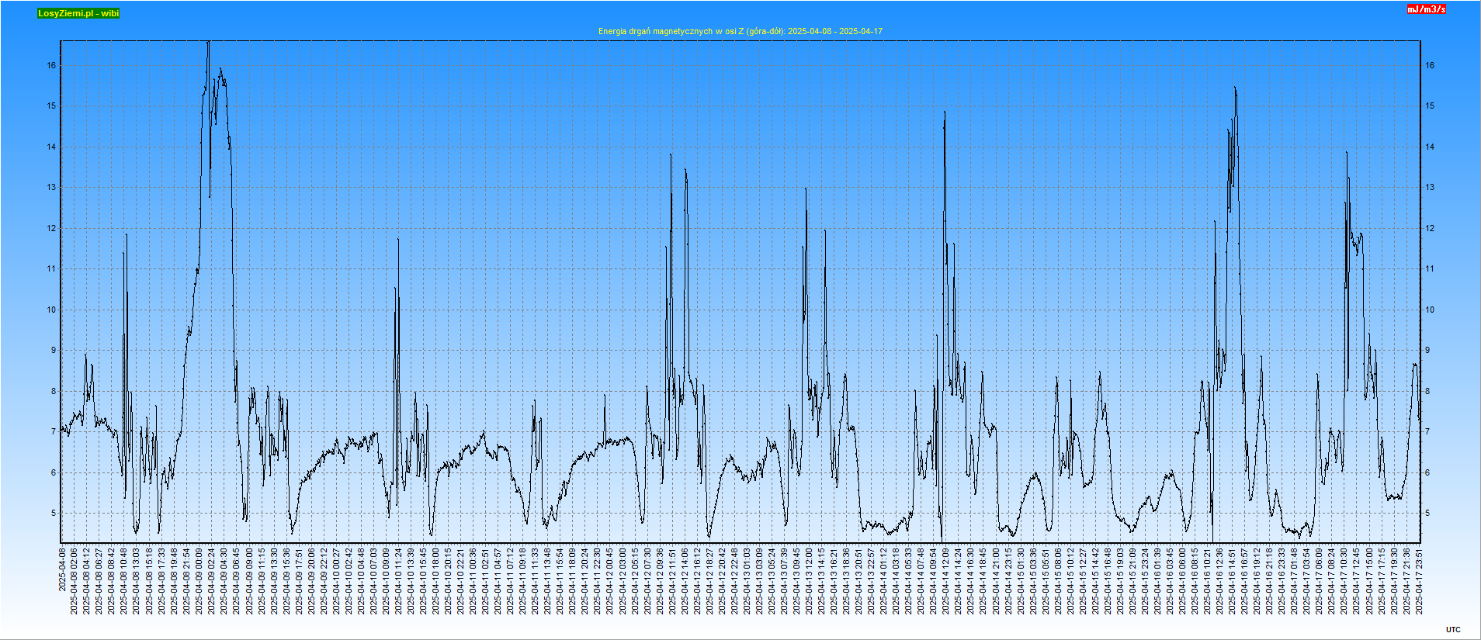The image size is (1481, 640).
Task: Click the 2025-04-16 06:00 timestamp label
Action: coord(1183,582)
